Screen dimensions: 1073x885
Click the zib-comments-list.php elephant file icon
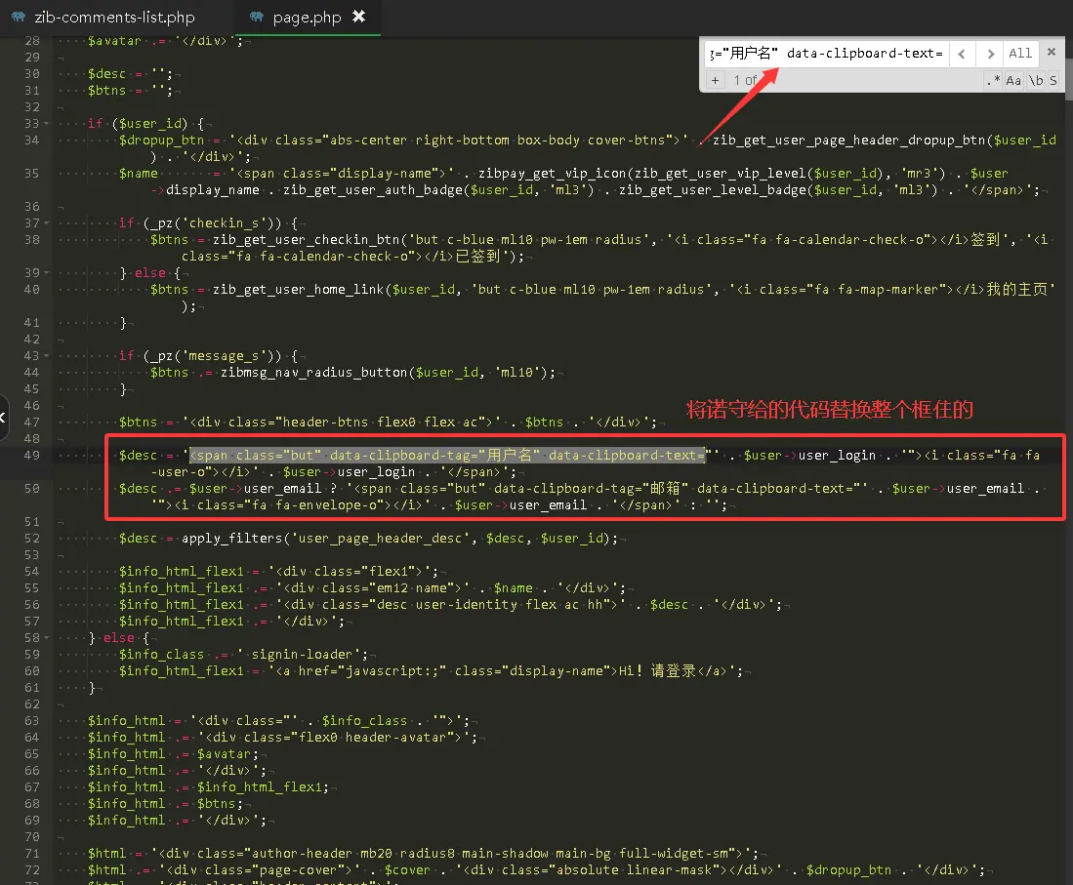point(18,18)
